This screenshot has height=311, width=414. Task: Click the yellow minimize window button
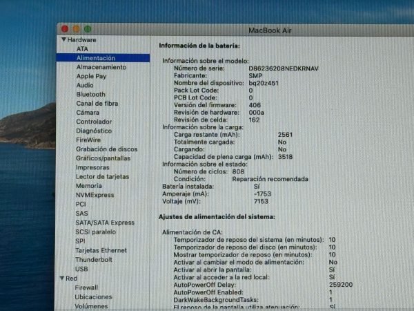tap(76, 29)
